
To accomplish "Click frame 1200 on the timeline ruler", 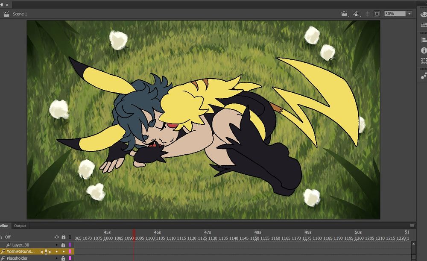I will coord(359,238).
